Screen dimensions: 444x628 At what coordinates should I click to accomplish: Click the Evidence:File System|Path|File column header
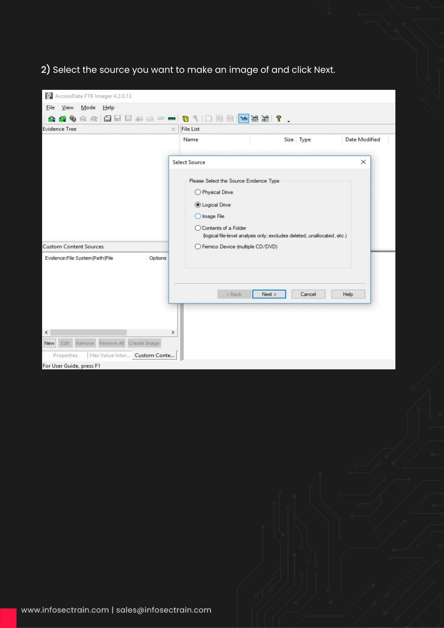tap(95, 258)
